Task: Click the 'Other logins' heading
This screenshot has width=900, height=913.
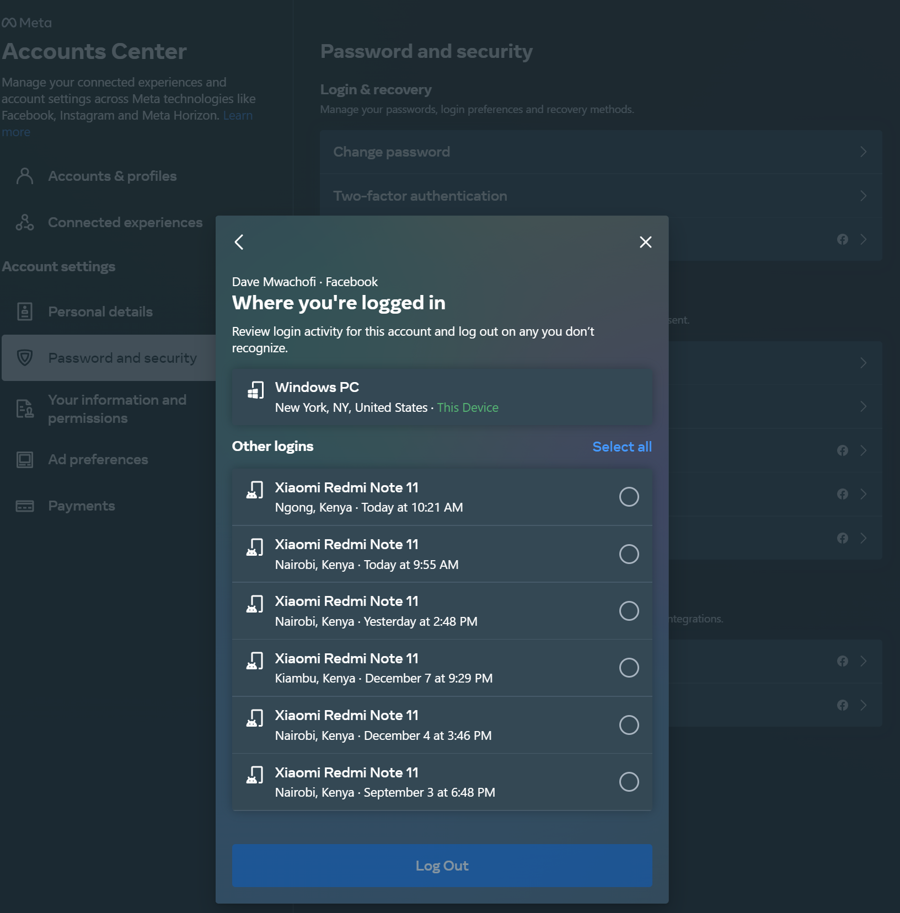Action: click(272, 446)
